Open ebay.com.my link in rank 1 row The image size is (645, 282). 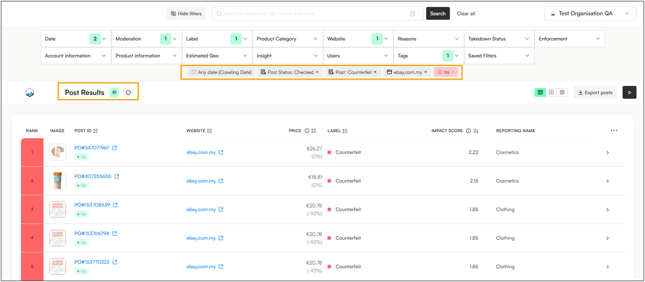pos(201,152)
